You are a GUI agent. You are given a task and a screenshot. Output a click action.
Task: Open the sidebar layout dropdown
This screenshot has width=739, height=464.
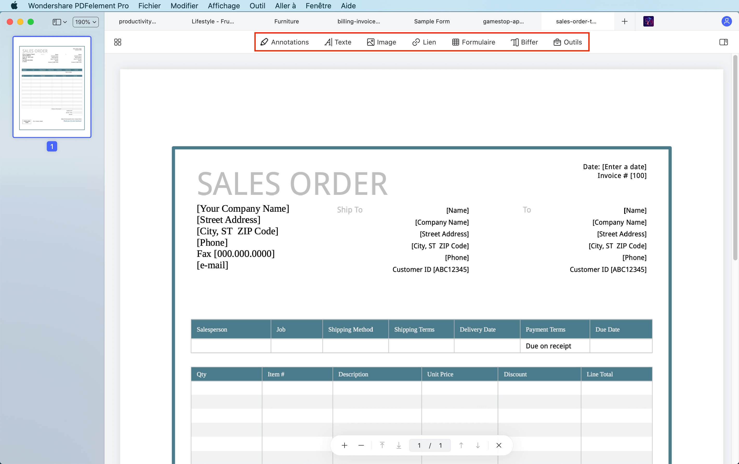coord(60,22)
